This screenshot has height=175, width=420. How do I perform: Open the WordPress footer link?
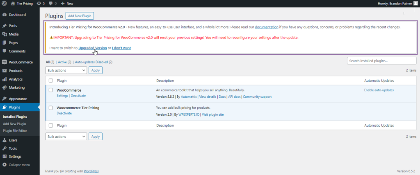[x=91, y=171]
